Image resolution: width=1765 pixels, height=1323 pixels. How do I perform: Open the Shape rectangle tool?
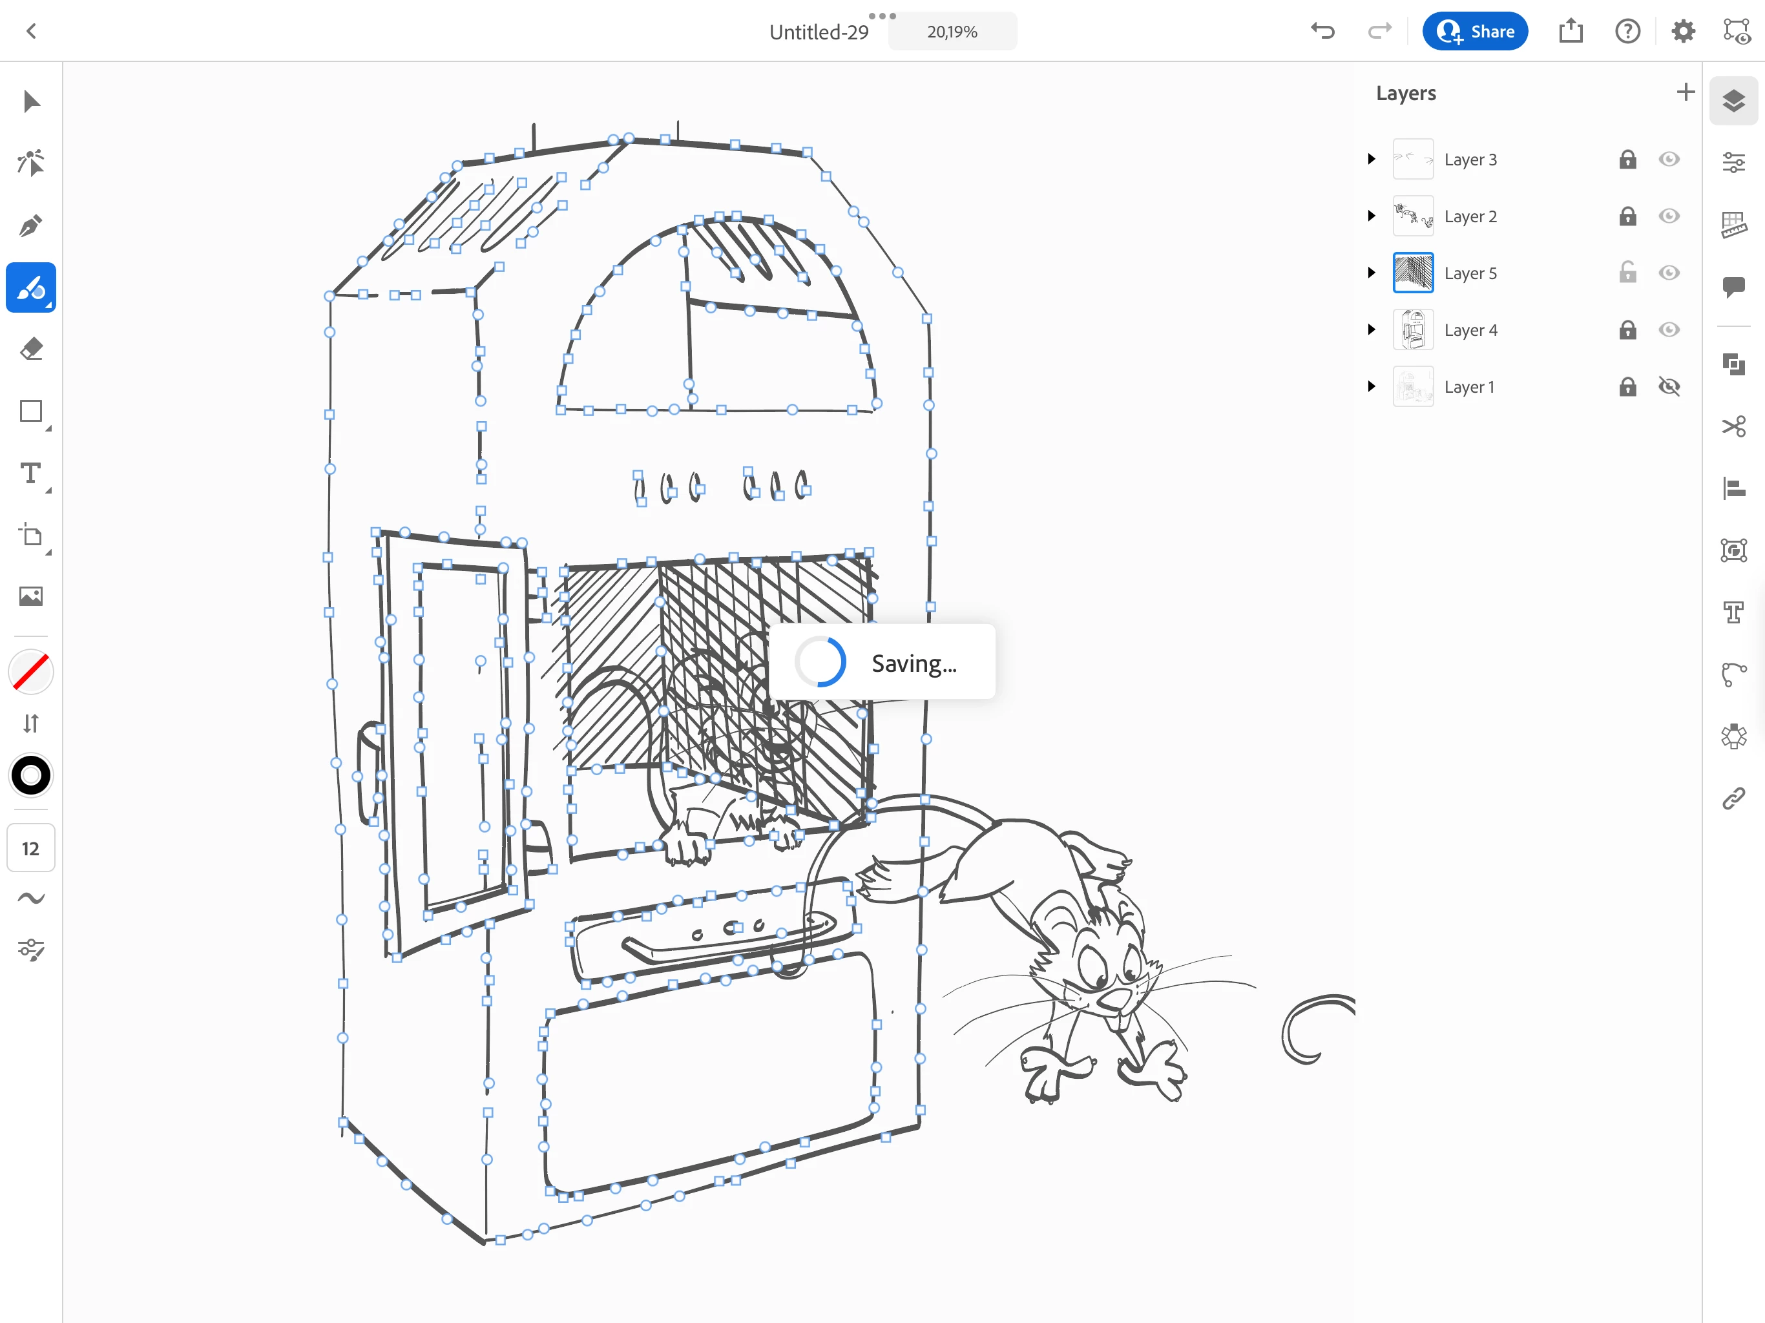pos(30,411)
